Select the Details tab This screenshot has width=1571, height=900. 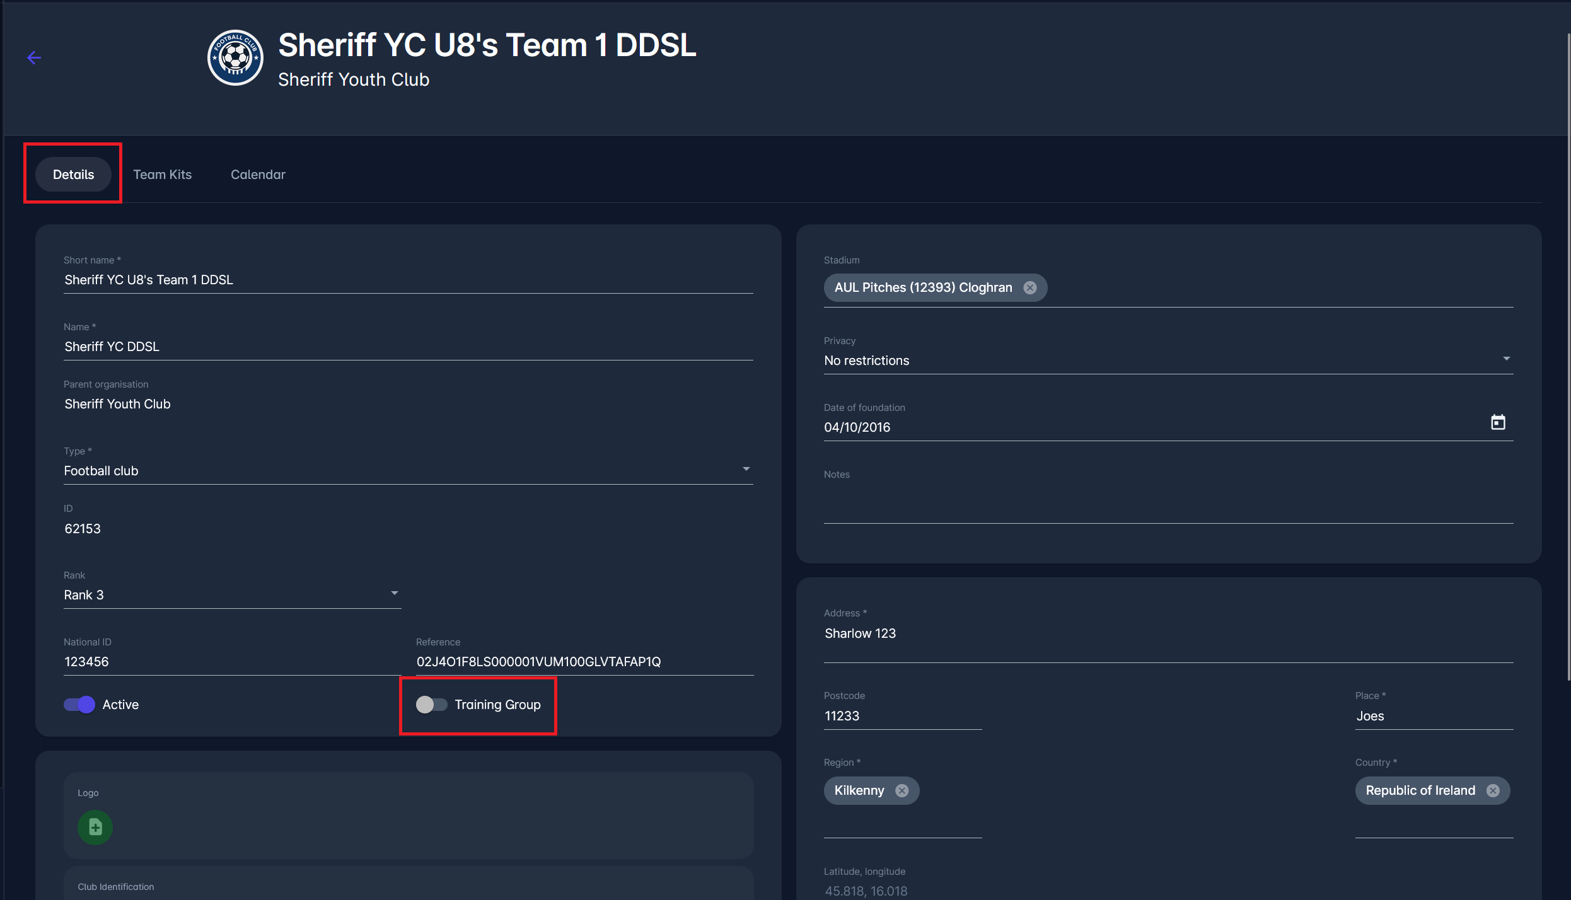(73, 175)
